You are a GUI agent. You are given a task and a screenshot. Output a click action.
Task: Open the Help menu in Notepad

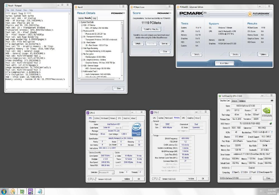pyautogui.click(x=31, y=10)
